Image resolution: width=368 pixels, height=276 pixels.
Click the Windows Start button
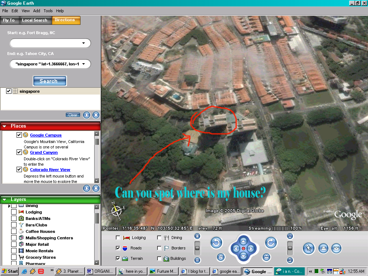point(9,271)
